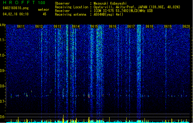This screenshot has width=193, height=123.
Task: Click the 0.9 kHz axis label
Action: pos(3,71)
